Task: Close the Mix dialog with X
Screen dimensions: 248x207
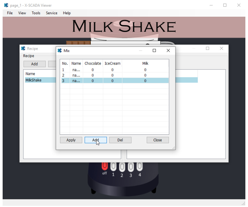Action: pos(168,50)
